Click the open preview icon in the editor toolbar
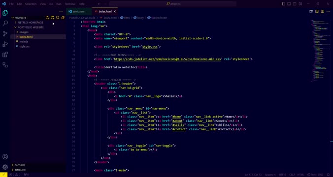The width and height of the screenshot is (333, 177). click(x=311, y=11)
